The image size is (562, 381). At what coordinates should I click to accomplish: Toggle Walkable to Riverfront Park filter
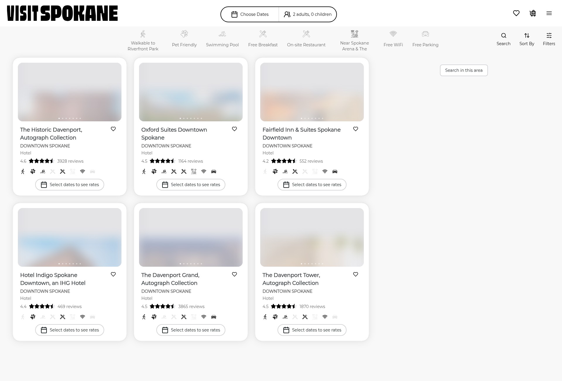[143, 40]
